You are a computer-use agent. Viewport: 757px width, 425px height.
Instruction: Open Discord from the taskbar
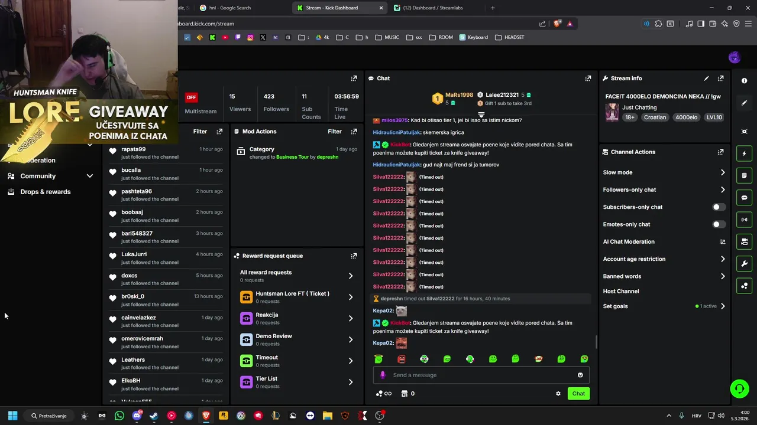(x=137, y=416)
